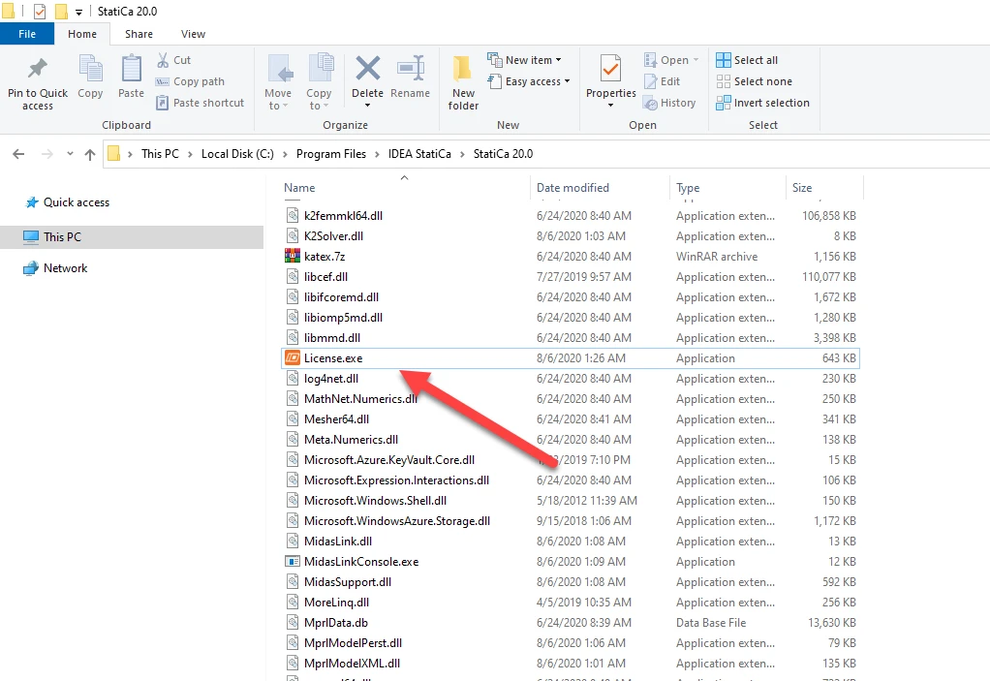Click the Paste clipboard icon
990x681 pixels.
tap(132, 68)
